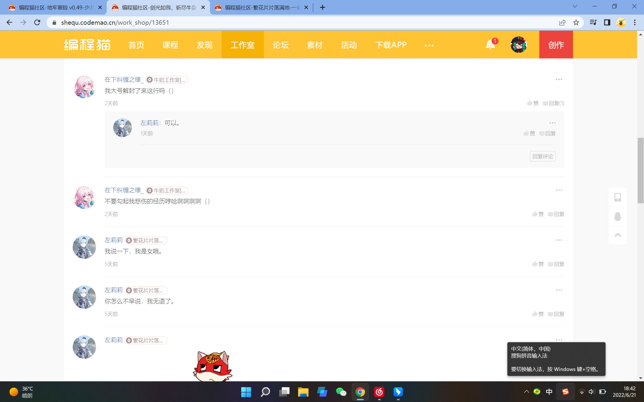The image size is (644, 402).
Task: Show hidden system tray icons
Action: [526, 392]
